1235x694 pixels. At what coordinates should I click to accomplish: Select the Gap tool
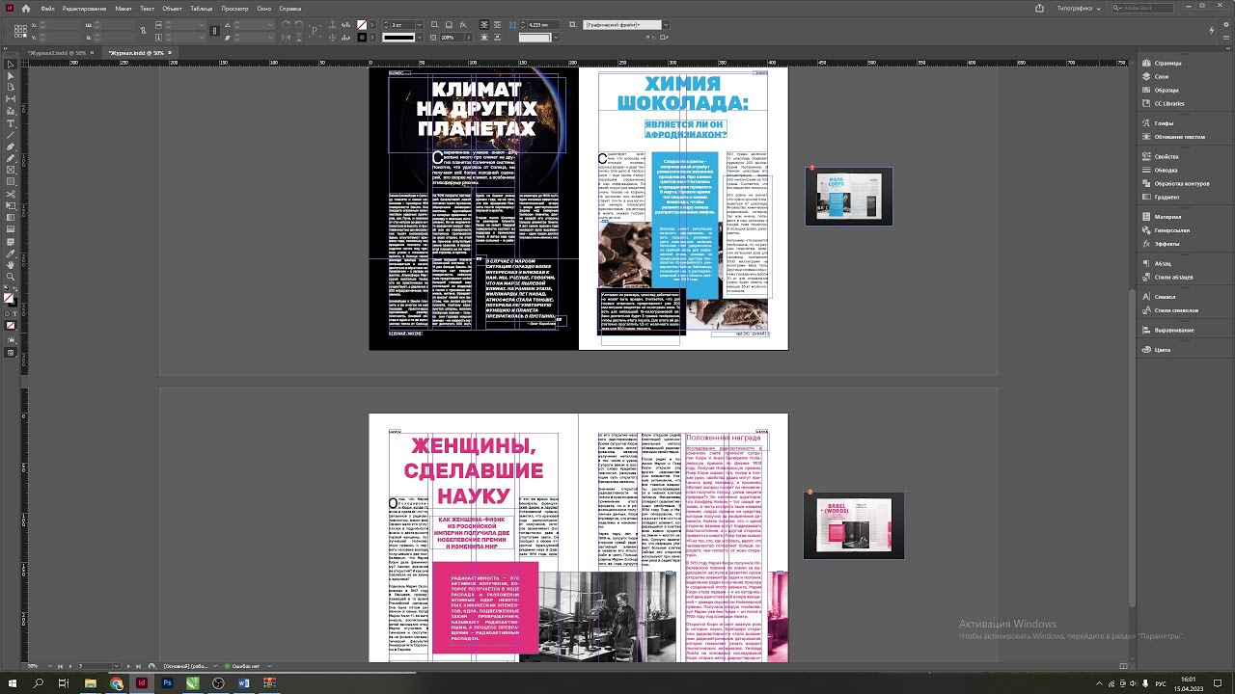point(11,99)
